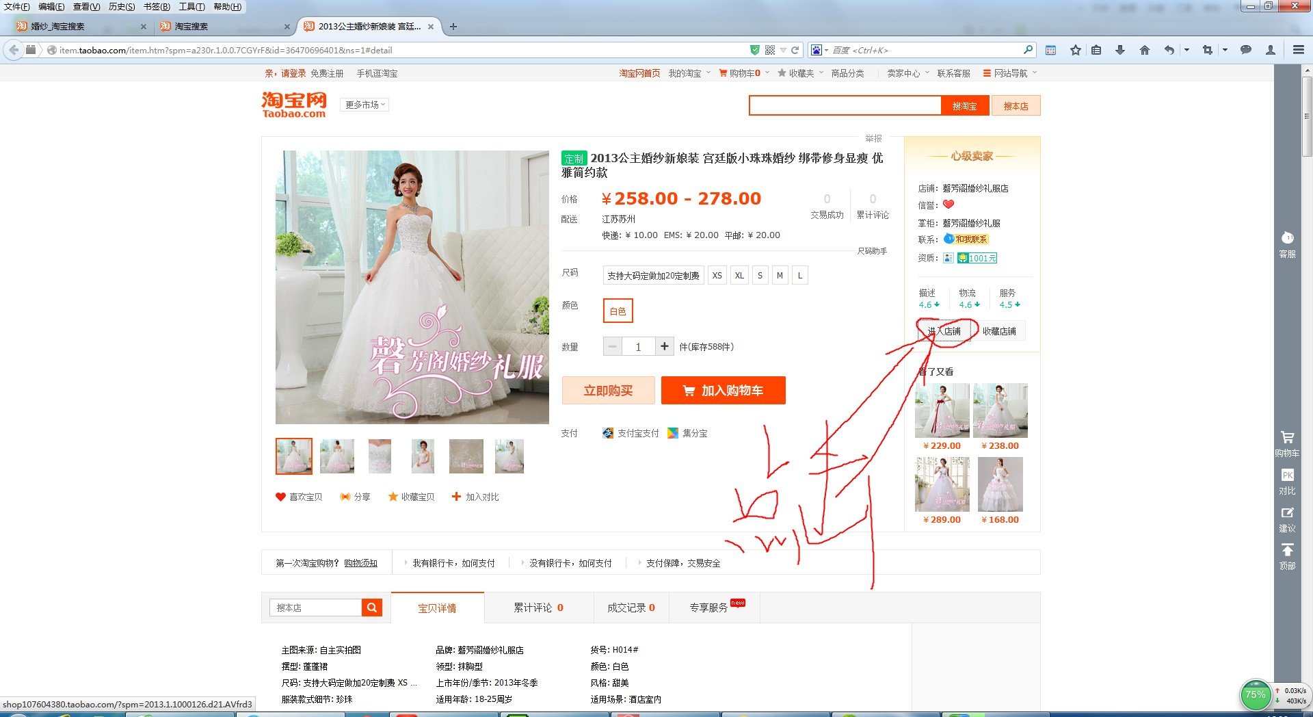The width and height of the screenshot is (1313, 717).
Task: Open the 历史(S) menu
Action: tap(121, 7)
